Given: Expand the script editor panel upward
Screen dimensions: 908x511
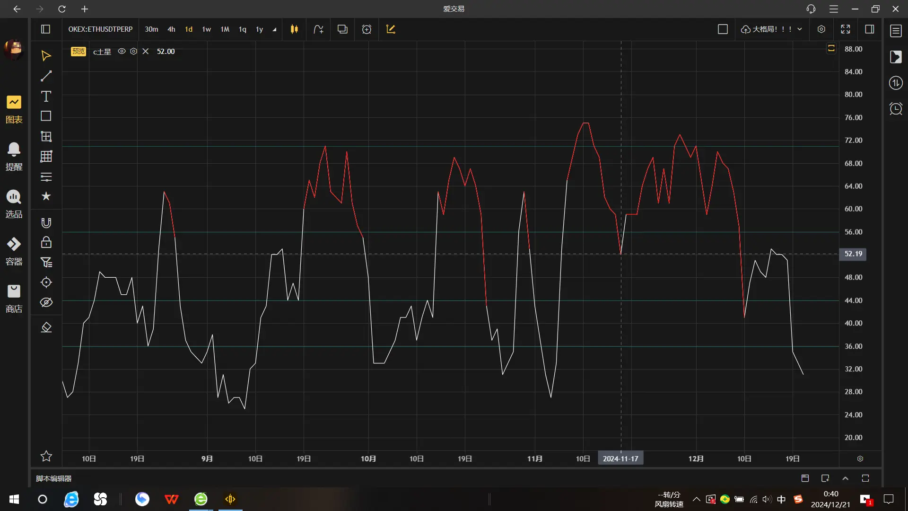Looking at the screenshot, I should click(846, 478).
